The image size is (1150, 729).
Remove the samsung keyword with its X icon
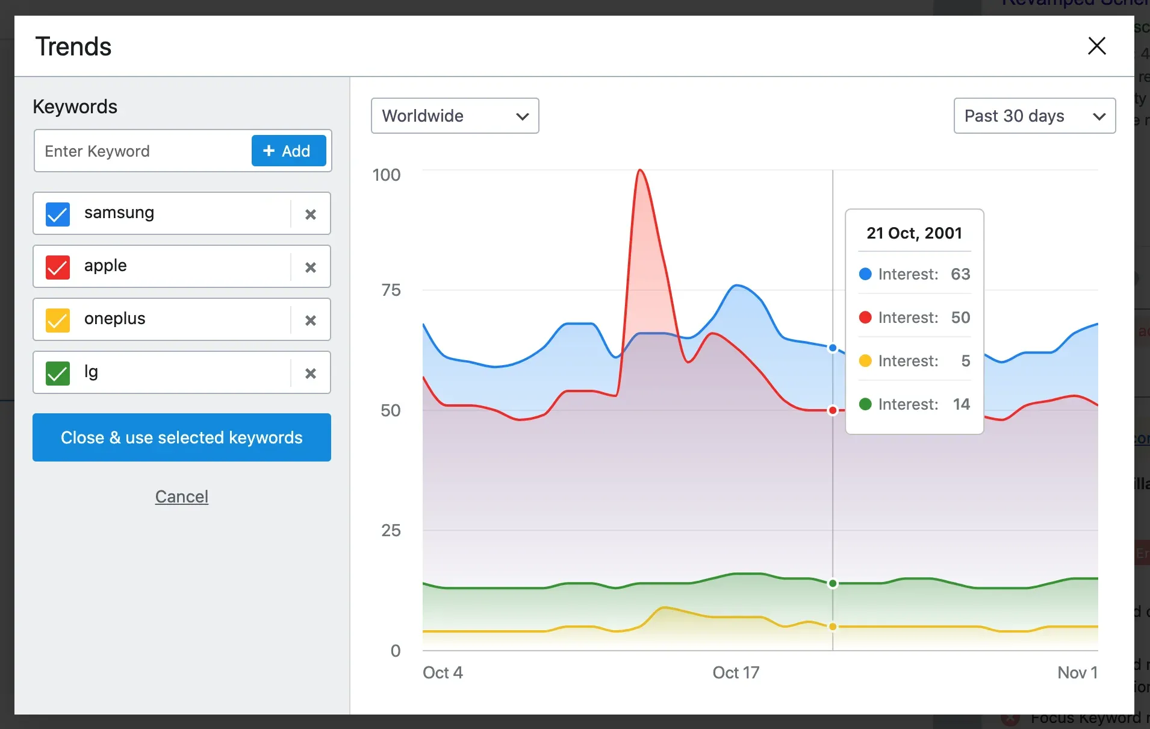pyautogui.click(x=311, y=214)
